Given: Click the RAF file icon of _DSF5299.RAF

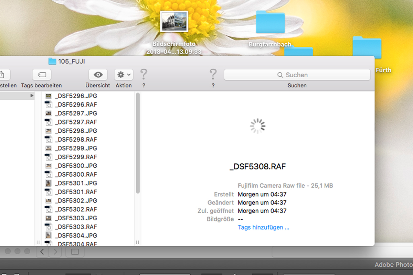Looking at the screenshot, I should [48, 157].
